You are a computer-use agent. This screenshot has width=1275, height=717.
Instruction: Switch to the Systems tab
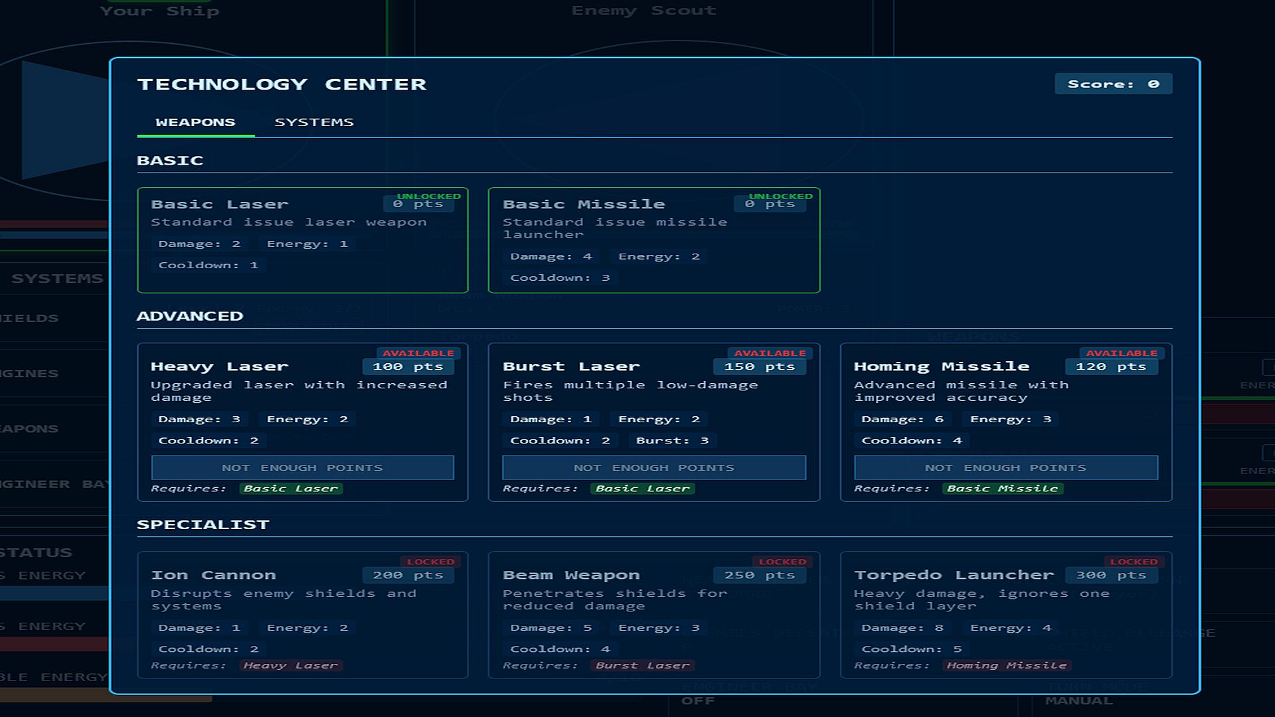(x=313, y=122)
